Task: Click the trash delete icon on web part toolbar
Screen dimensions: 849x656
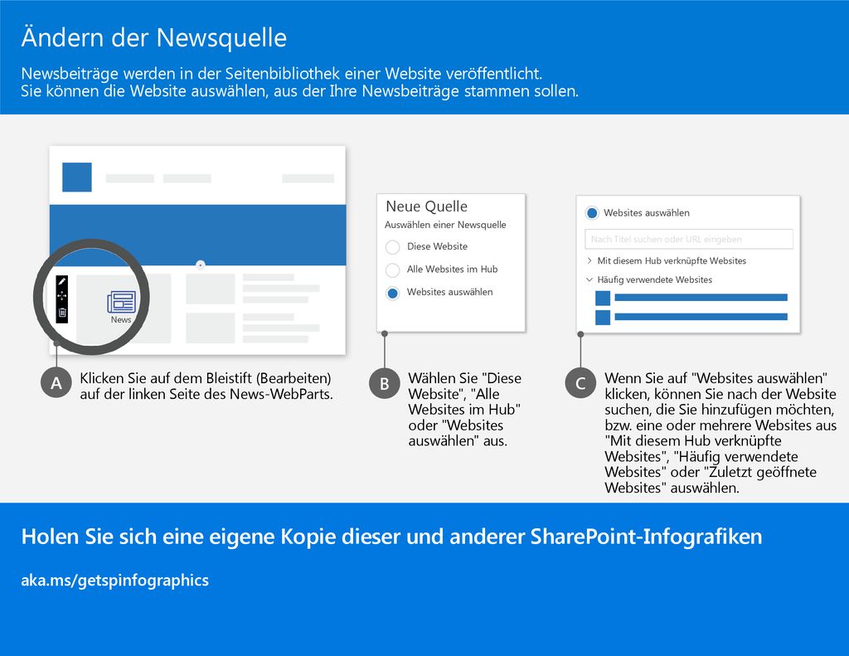Action: pos(61,313)
